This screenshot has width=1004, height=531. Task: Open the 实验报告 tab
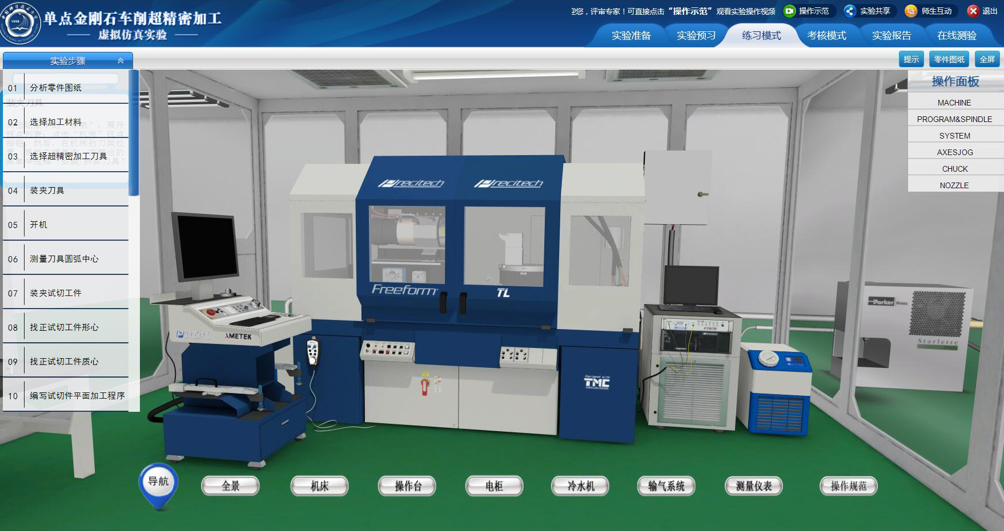891,35
